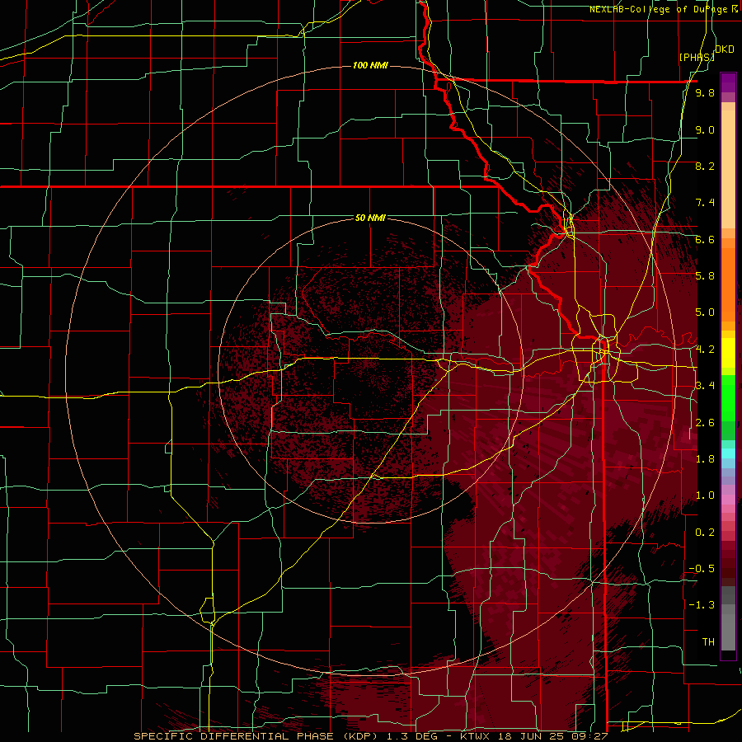Click the 1.0 scale value
The width and height of the screenshot is (742, 742).
(705, 495)
